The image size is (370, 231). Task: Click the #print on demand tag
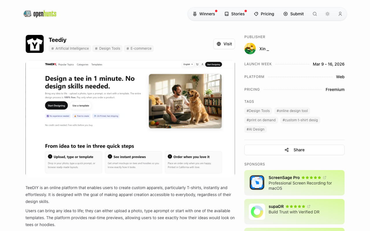point(261,120)
